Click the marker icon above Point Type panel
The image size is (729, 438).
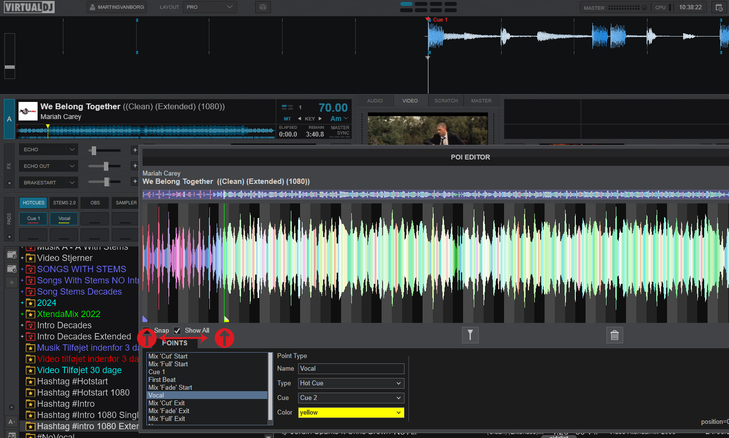pos(470,335)
